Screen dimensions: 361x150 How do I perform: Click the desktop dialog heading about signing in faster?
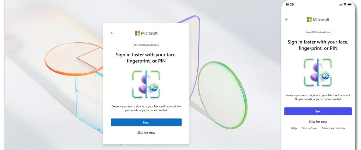pyautogui.click(x=146, y=58)
